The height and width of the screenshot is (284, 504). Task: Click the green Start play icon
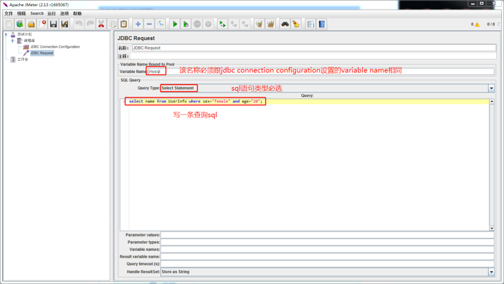pyautogui.click(x=175, y=24)
